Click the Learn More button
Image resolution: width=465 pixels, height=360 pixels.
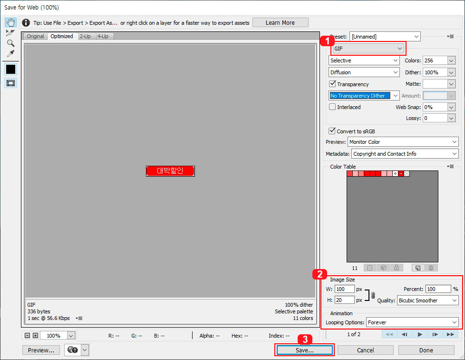point(280,22)
